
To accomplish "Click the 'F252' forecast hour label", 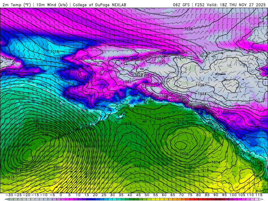I will (200, 5).
